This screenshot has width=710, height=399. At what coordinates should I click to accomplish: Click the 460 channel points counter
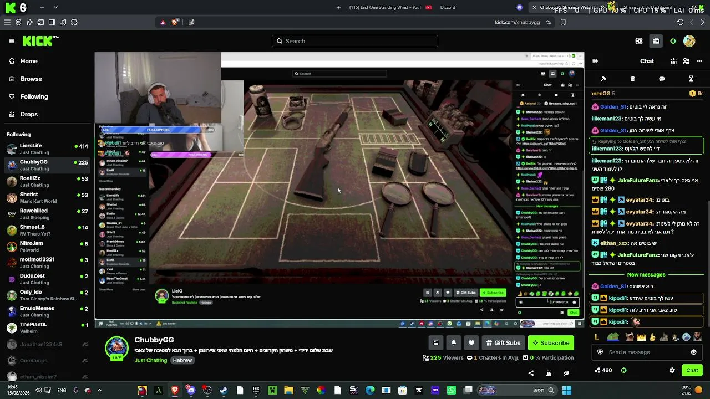point(603,370)
